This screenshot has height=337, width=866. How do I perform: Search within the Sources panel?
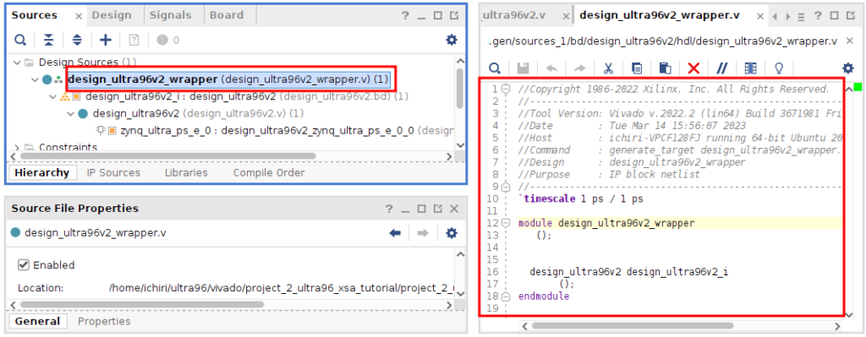tap(20, 40)
